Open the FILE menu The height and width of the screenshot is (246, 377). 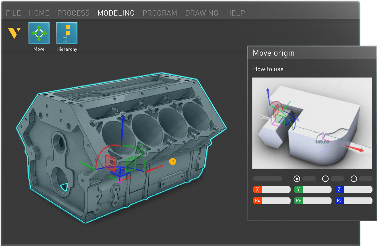point(14,13)
